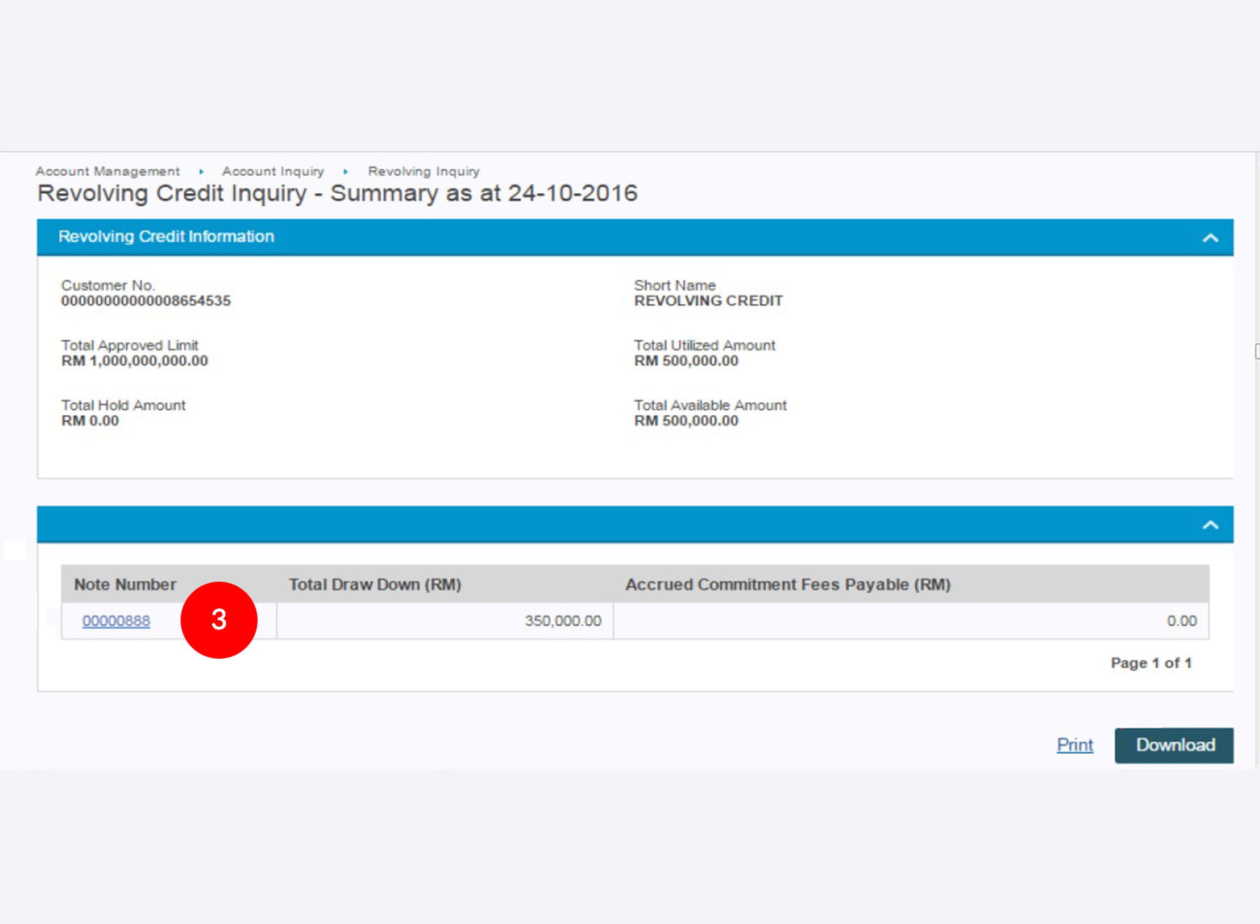Open note number 00000888 link

[116, 621]
